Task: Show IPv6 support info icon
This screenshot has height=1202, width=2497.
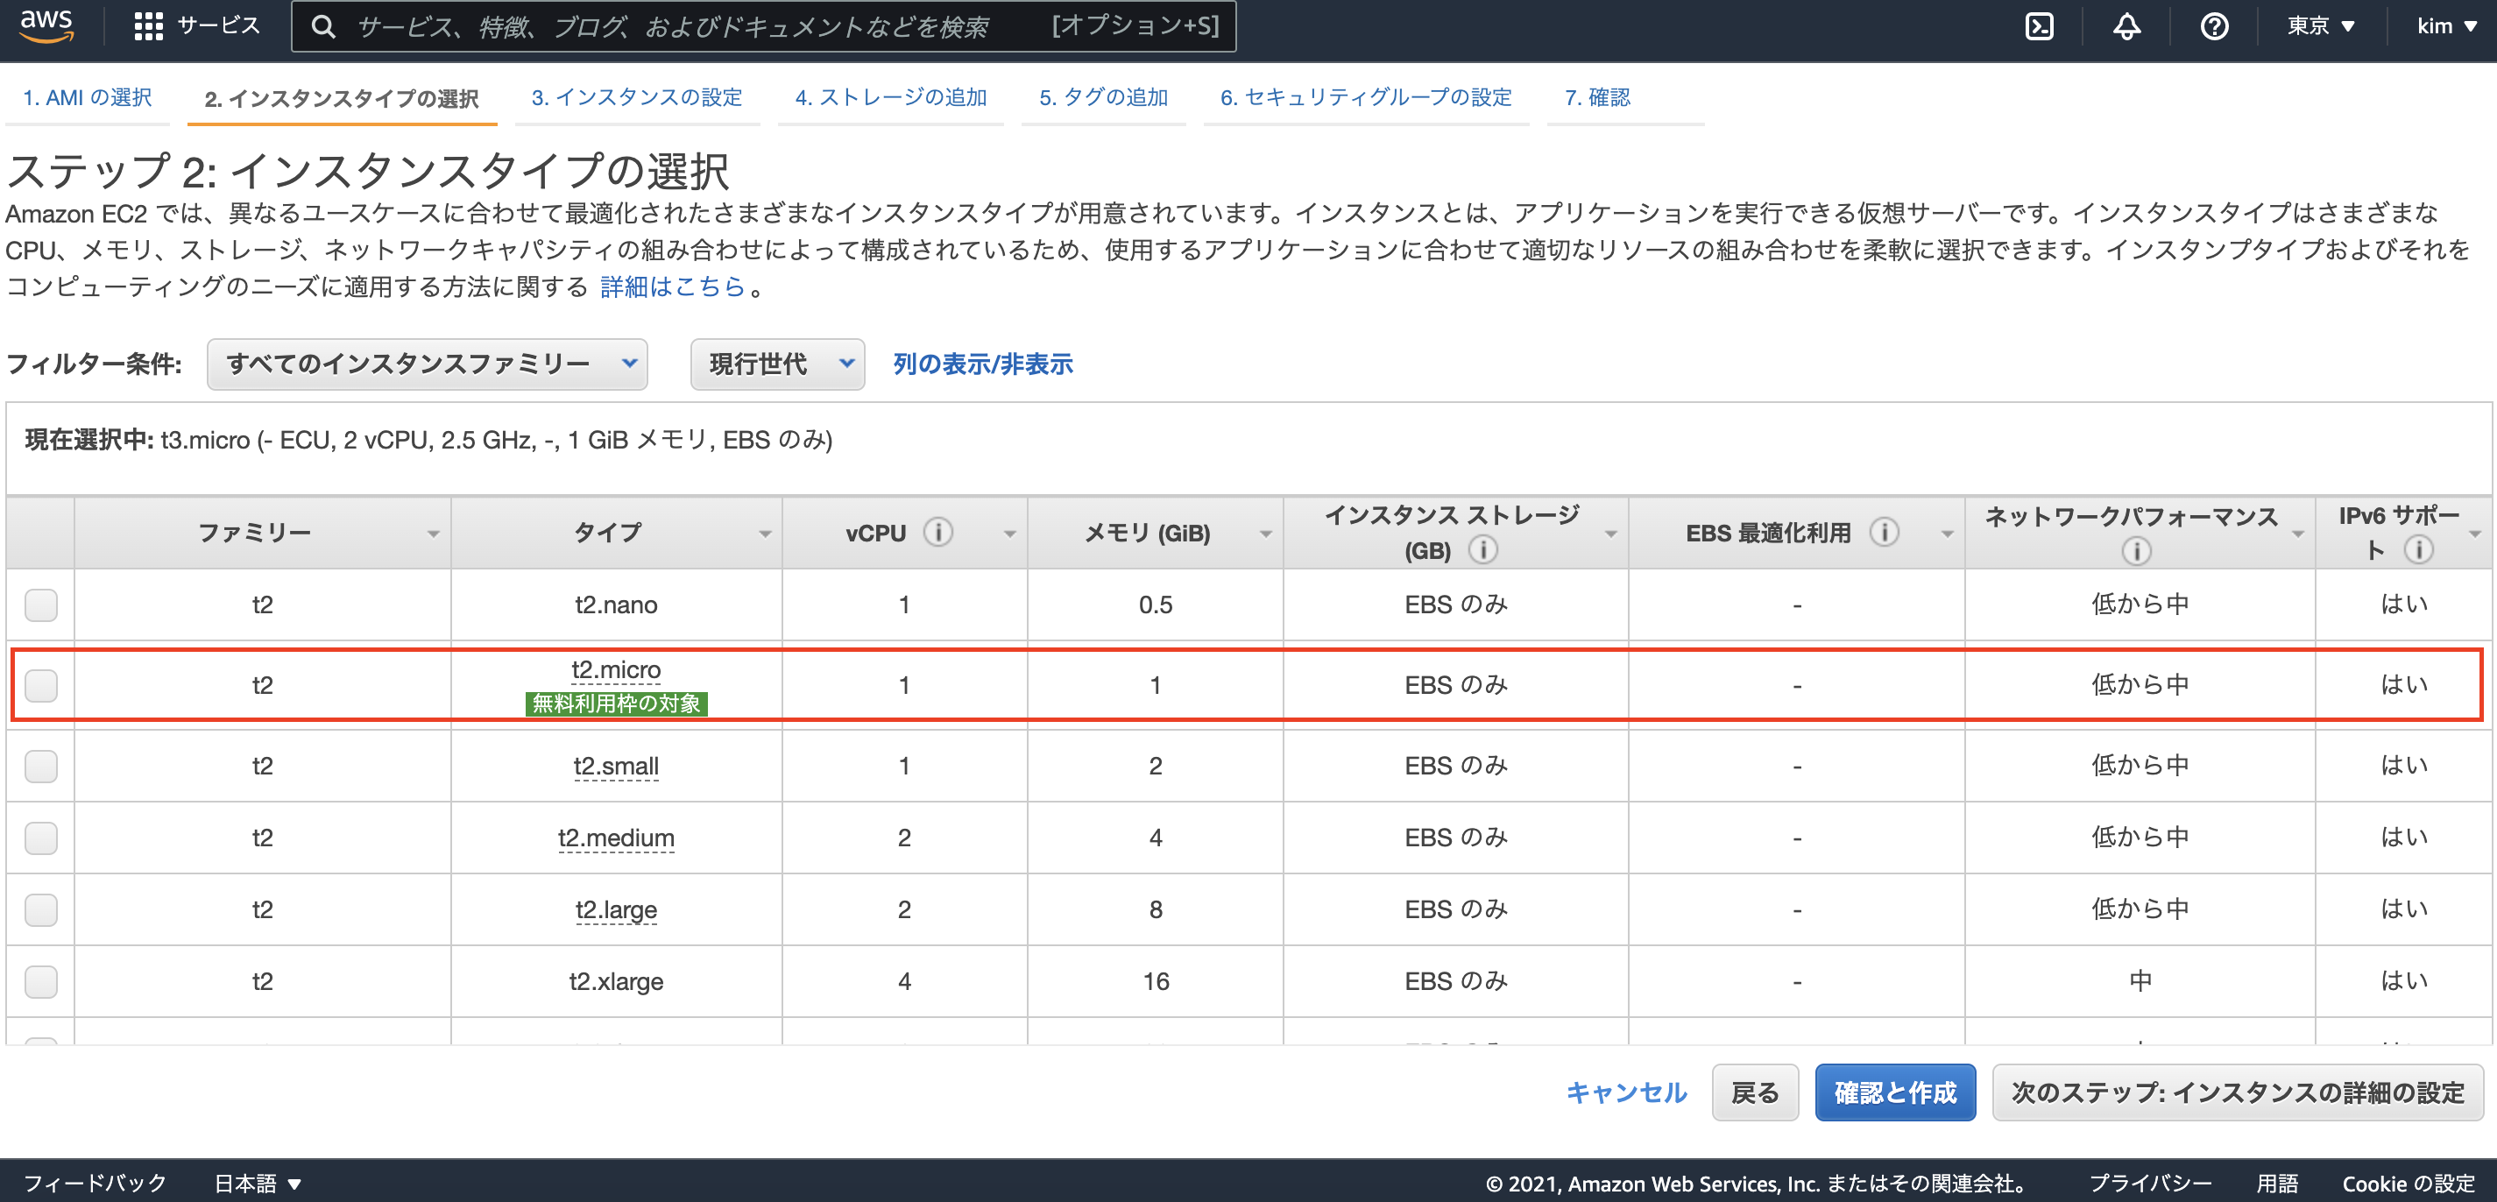Action: tap(2418, 549)
